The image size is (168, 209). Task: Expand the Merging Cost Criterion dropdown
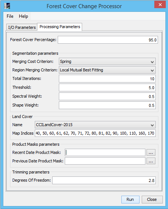pos(107,61)
